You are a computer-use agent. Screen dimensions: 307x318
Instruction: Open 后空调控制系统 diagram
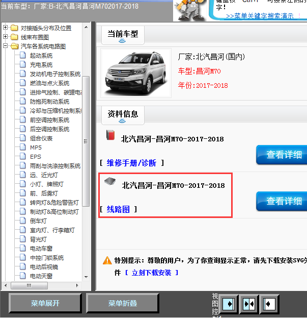pyautogui.click(x=49, y=129)
